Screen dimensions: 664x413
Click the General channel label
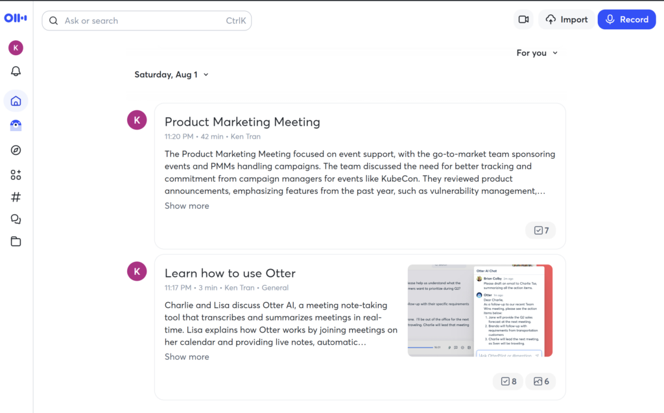click(275, 288)
